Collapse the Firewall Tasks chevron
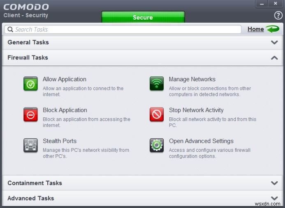 (x=274, y=58)
